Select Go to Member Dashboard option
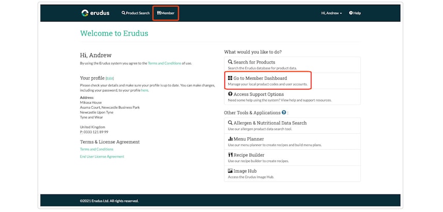The image size is (443, 212). tap(292, 81)
